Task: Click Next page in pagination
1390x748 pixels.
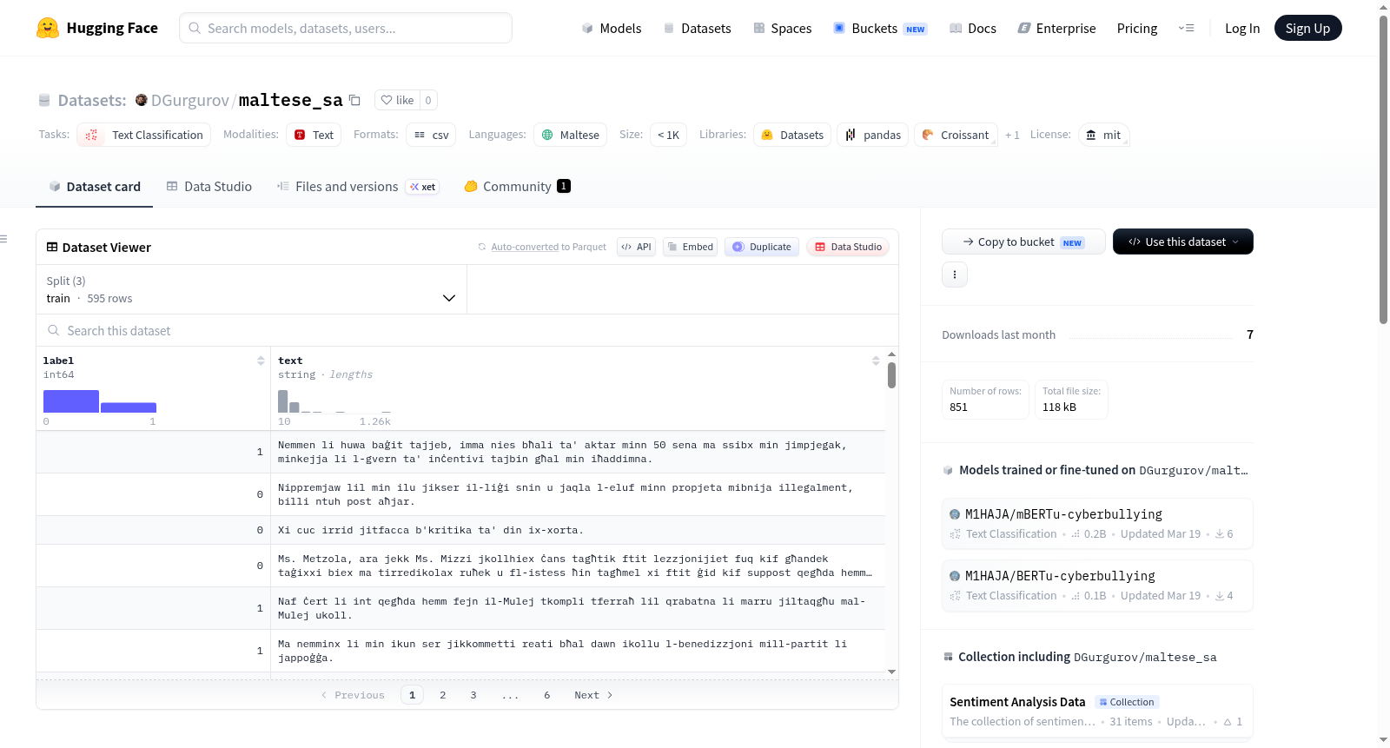Action: (x=593, y=695)
